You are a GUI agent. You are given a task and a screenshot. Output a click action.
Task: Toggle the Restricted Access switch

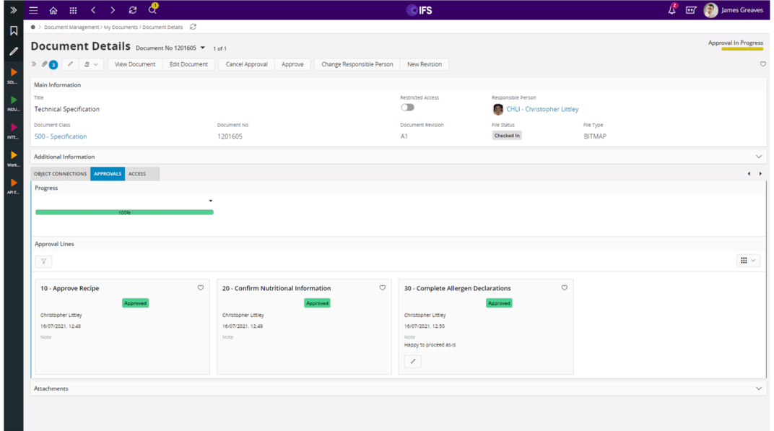(408, 108)
